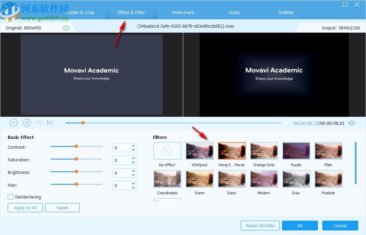
Task: Select the No effect filter
Action: click(x=167, y=151)
